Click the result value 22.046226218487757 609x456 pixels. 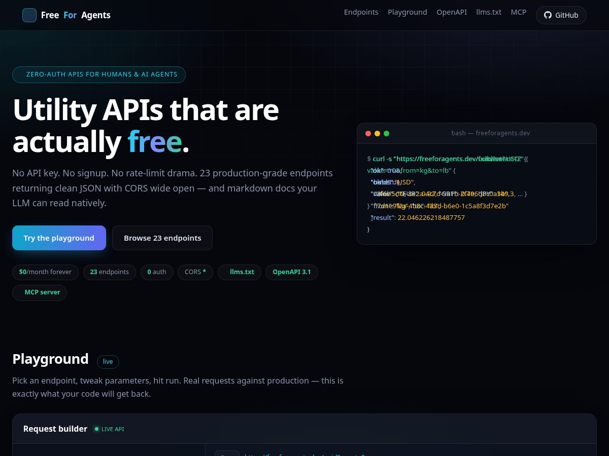(431, 218)
